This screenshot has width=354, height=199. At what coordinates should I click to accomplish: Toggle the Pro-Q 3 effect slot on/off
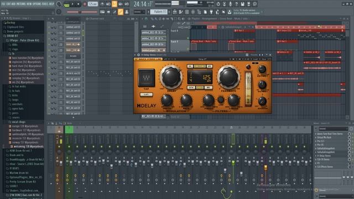click(x=349, y=141)
